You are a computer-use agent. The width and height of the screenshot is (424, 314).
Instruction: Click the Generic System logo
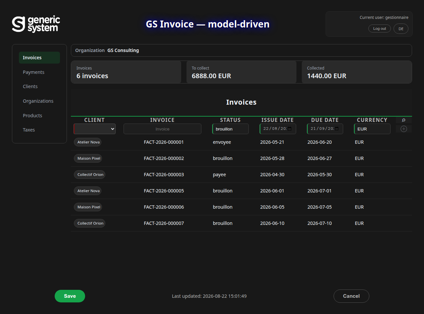click(36, 24)
